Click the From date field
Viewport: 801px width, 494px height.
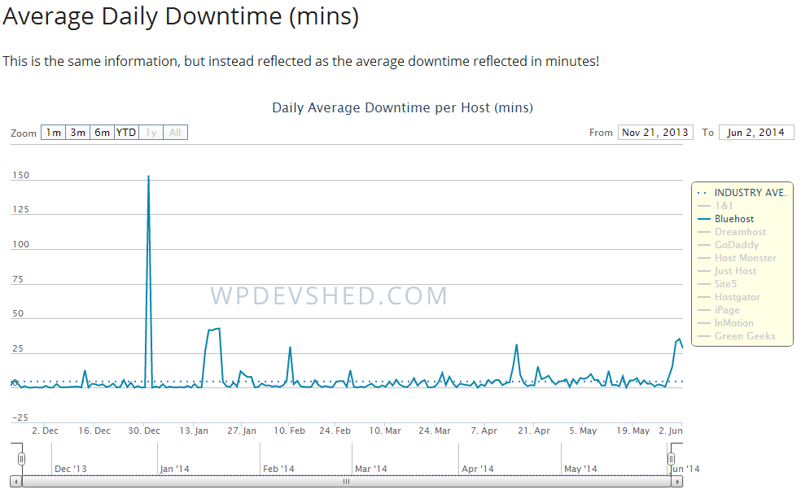click(655, 133)
